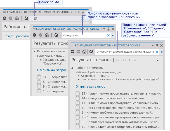This screenshot has width=170, height=131.
Task: Click Forward arrow in front search results window
Action: tap(79, 52)
